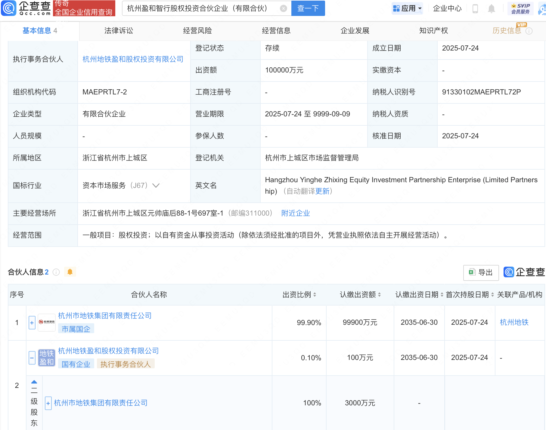Open second-level 杭州市地铁集团有限责任公司 link
546x430 pixels.
[101, 403]
